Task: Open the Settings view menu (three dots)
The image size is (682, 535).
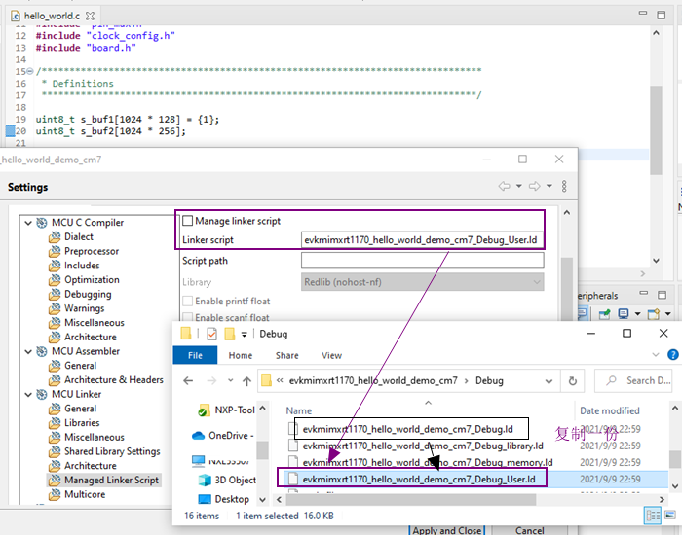Action: (564, 187)
